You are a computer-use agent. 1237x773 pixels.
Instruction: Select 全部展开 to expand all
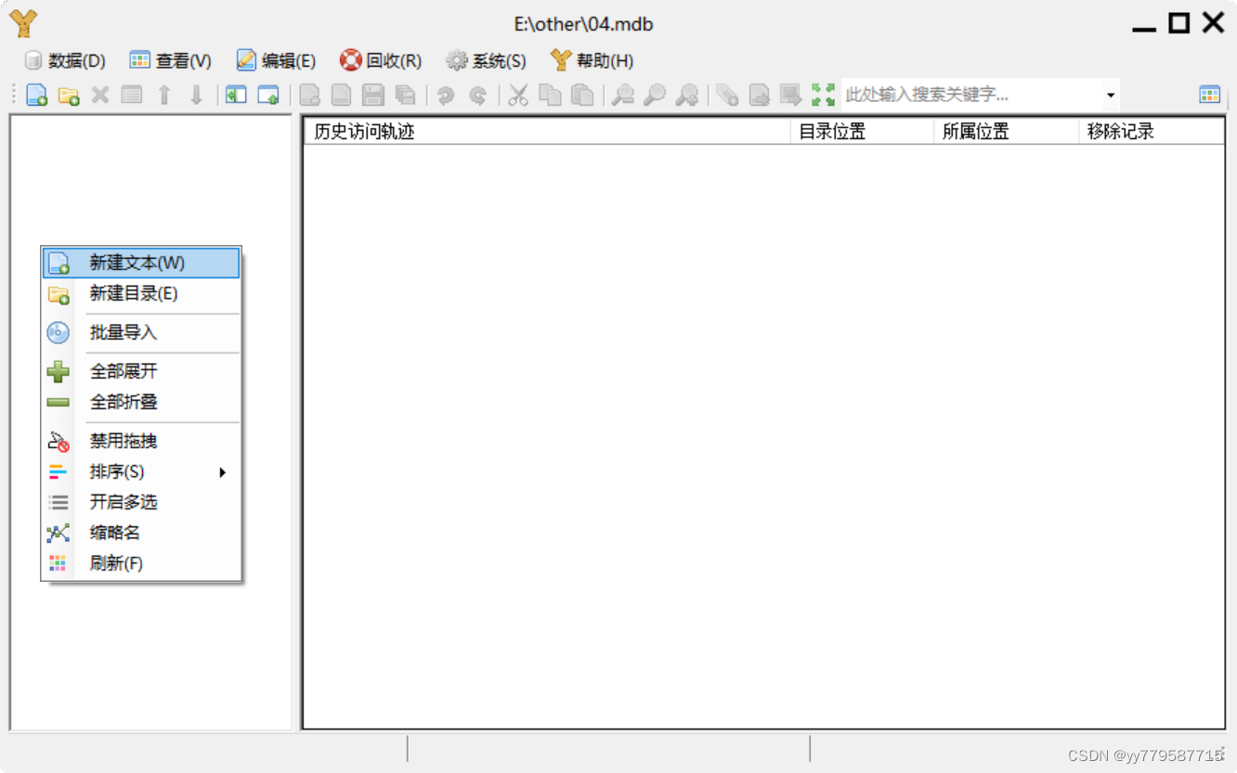(141, 372)
